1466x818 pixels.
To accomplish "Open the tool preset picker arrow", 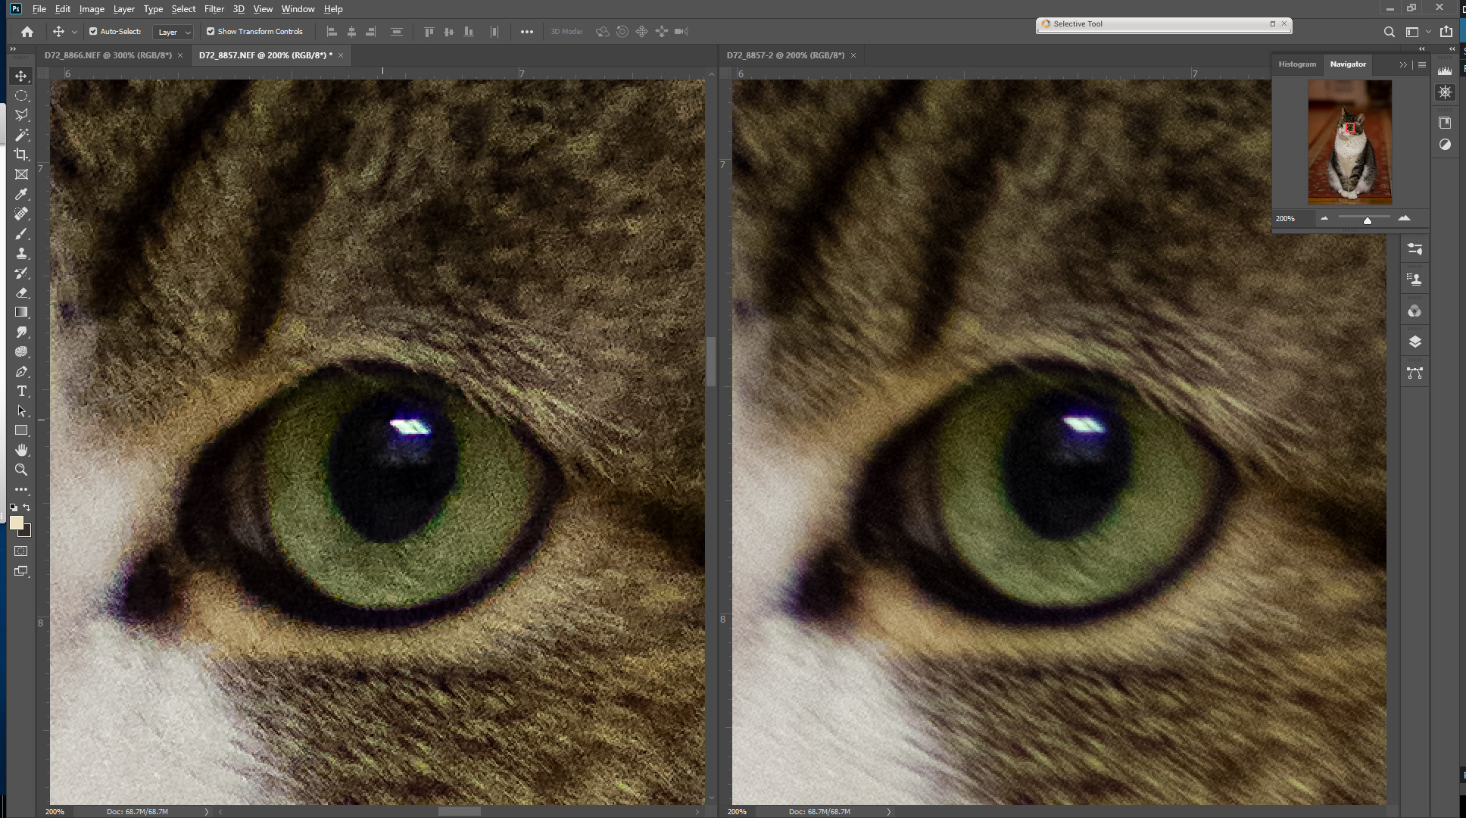I will click(74, 32).
